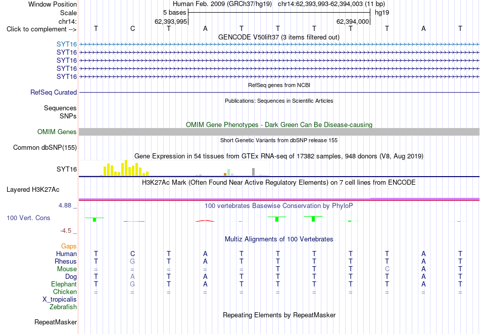This screenshot has height=334, width=480.
Task: Select the 'Mouse' alignment row label
Action: pyautogui.click(x=67, y=269)
